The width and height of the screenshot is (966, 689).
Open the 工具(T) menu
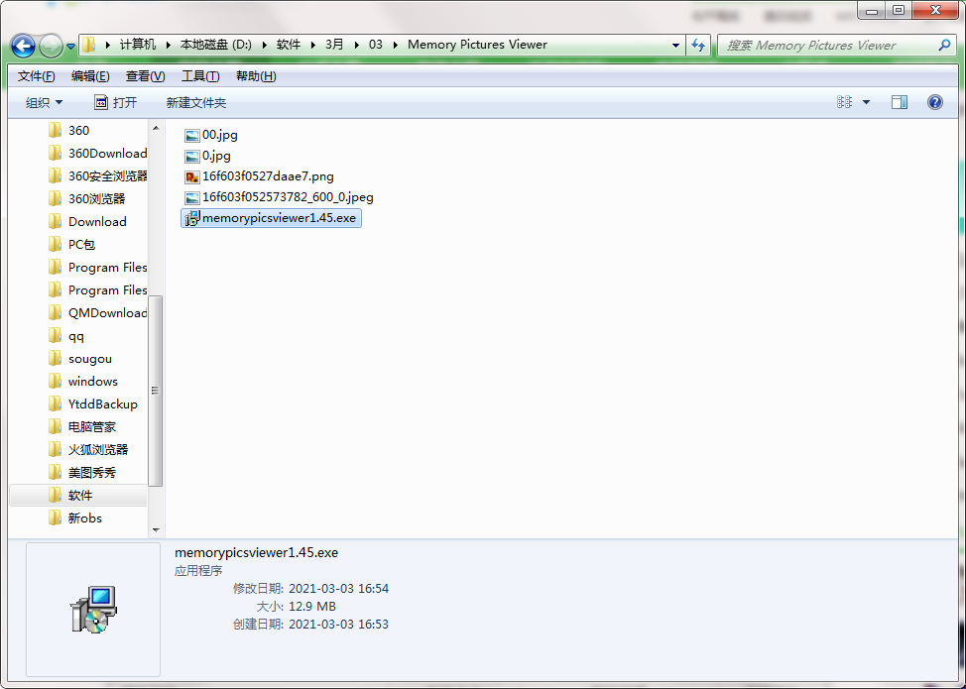[200, 76]
